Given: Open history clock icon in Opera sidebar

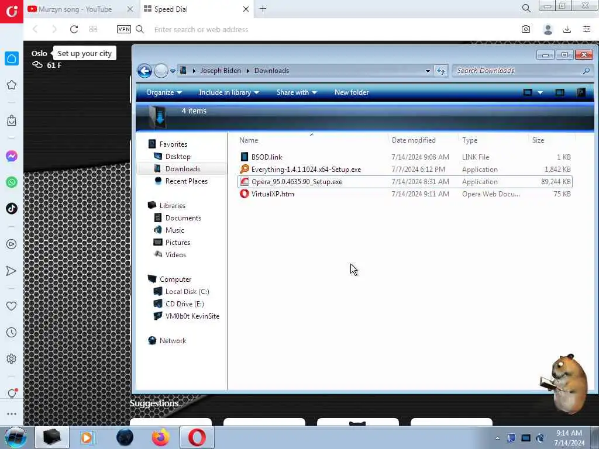Looking at the screenshot, I should click(x=12, y=332).
